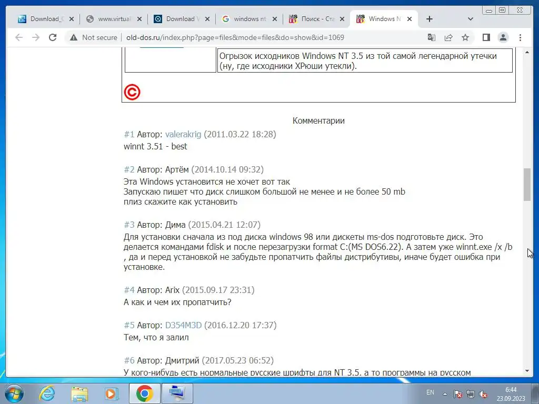Image resolution: width=539 pixels, height=404 pixels.
Task: Open comment #2 anchor link
Action: (129, 169)
